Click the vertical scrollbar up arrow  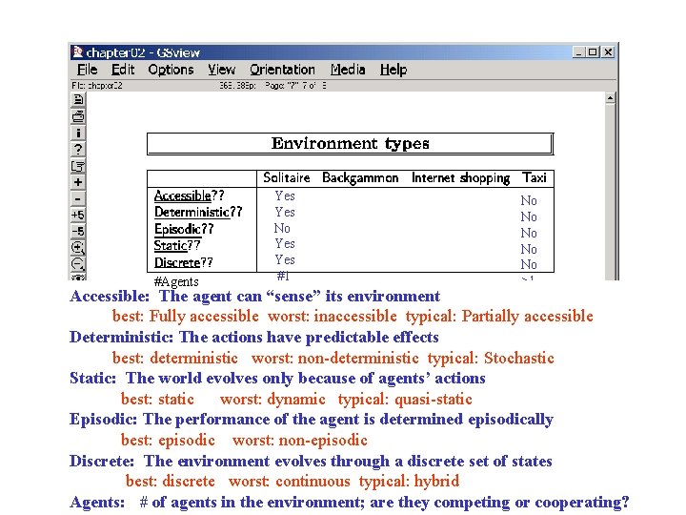(x=611, y=98)
